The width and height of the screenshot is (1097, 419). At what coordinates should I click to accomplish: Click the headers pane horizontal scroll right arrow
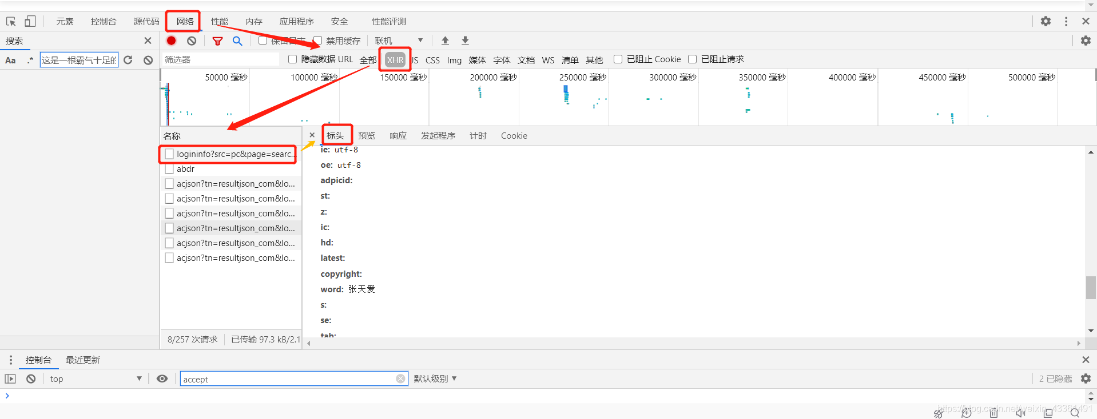pos(1079,343)
